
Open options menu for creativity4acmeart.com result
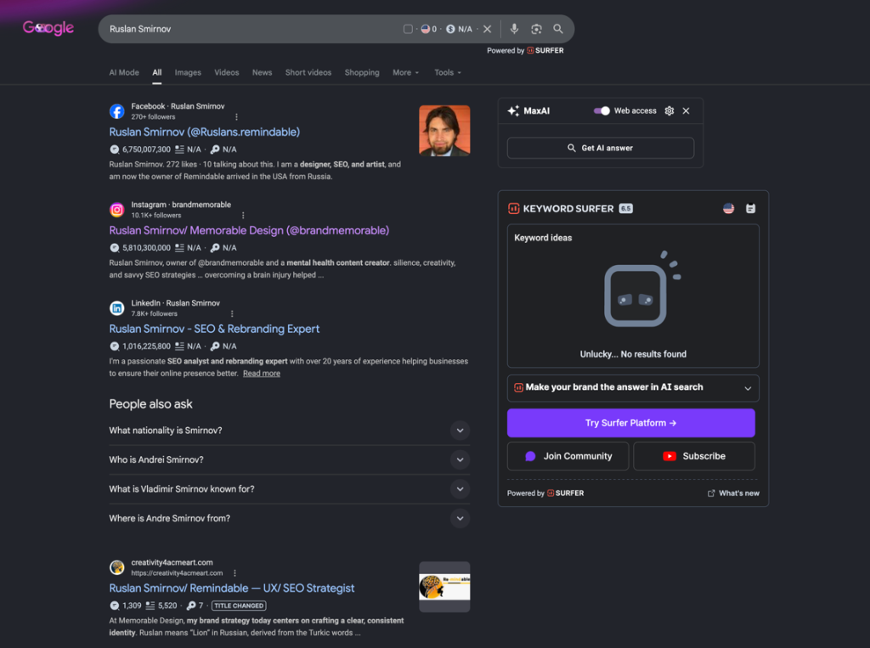tap(234, 573)
